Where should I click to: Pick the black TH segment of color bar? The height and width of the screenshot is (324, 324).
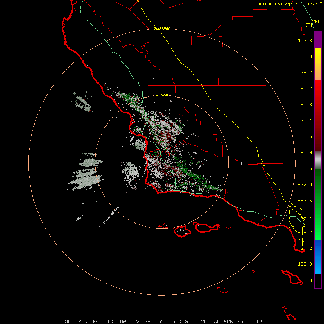point(318,280)
